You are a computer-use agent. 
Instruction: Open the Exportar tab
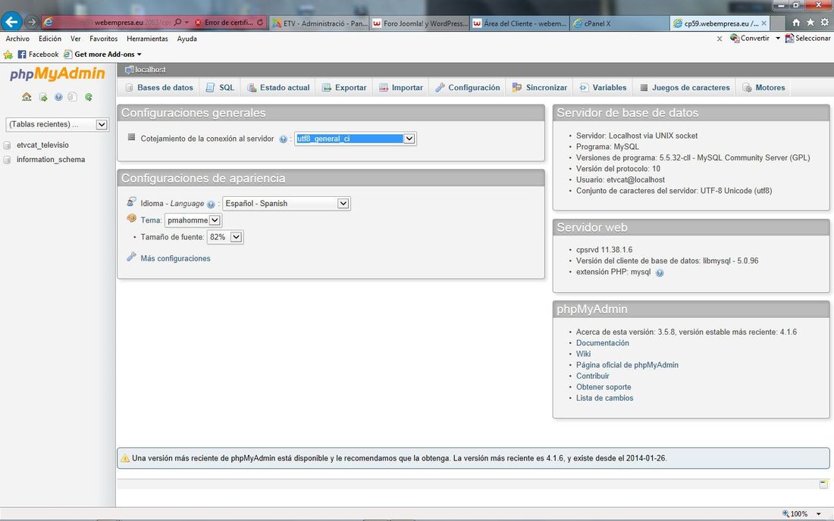click(344, 88)
